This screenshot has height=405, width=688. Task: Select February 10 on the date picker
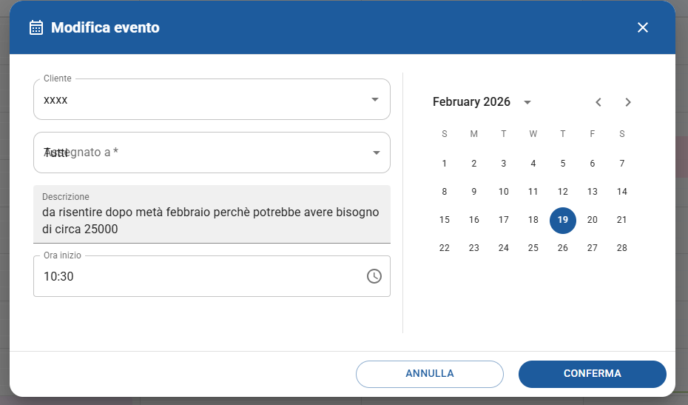(x=504, y=192)
